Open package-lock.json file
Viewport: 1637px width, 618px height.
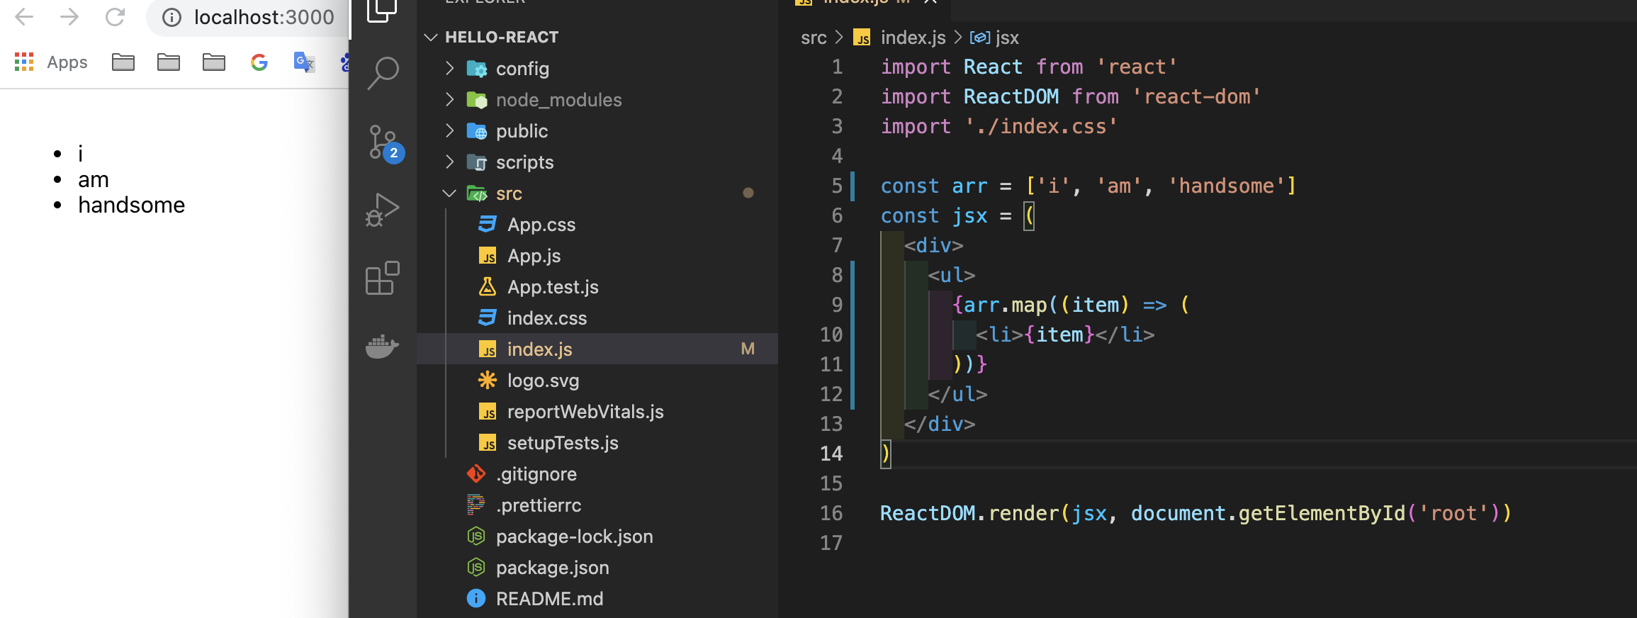[597, 536]
